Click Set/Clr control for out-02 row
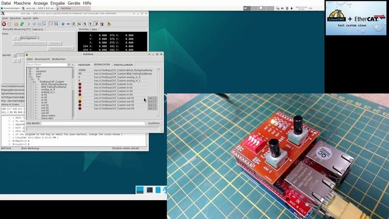The image size is (389, 219). [x=153, y=102]
